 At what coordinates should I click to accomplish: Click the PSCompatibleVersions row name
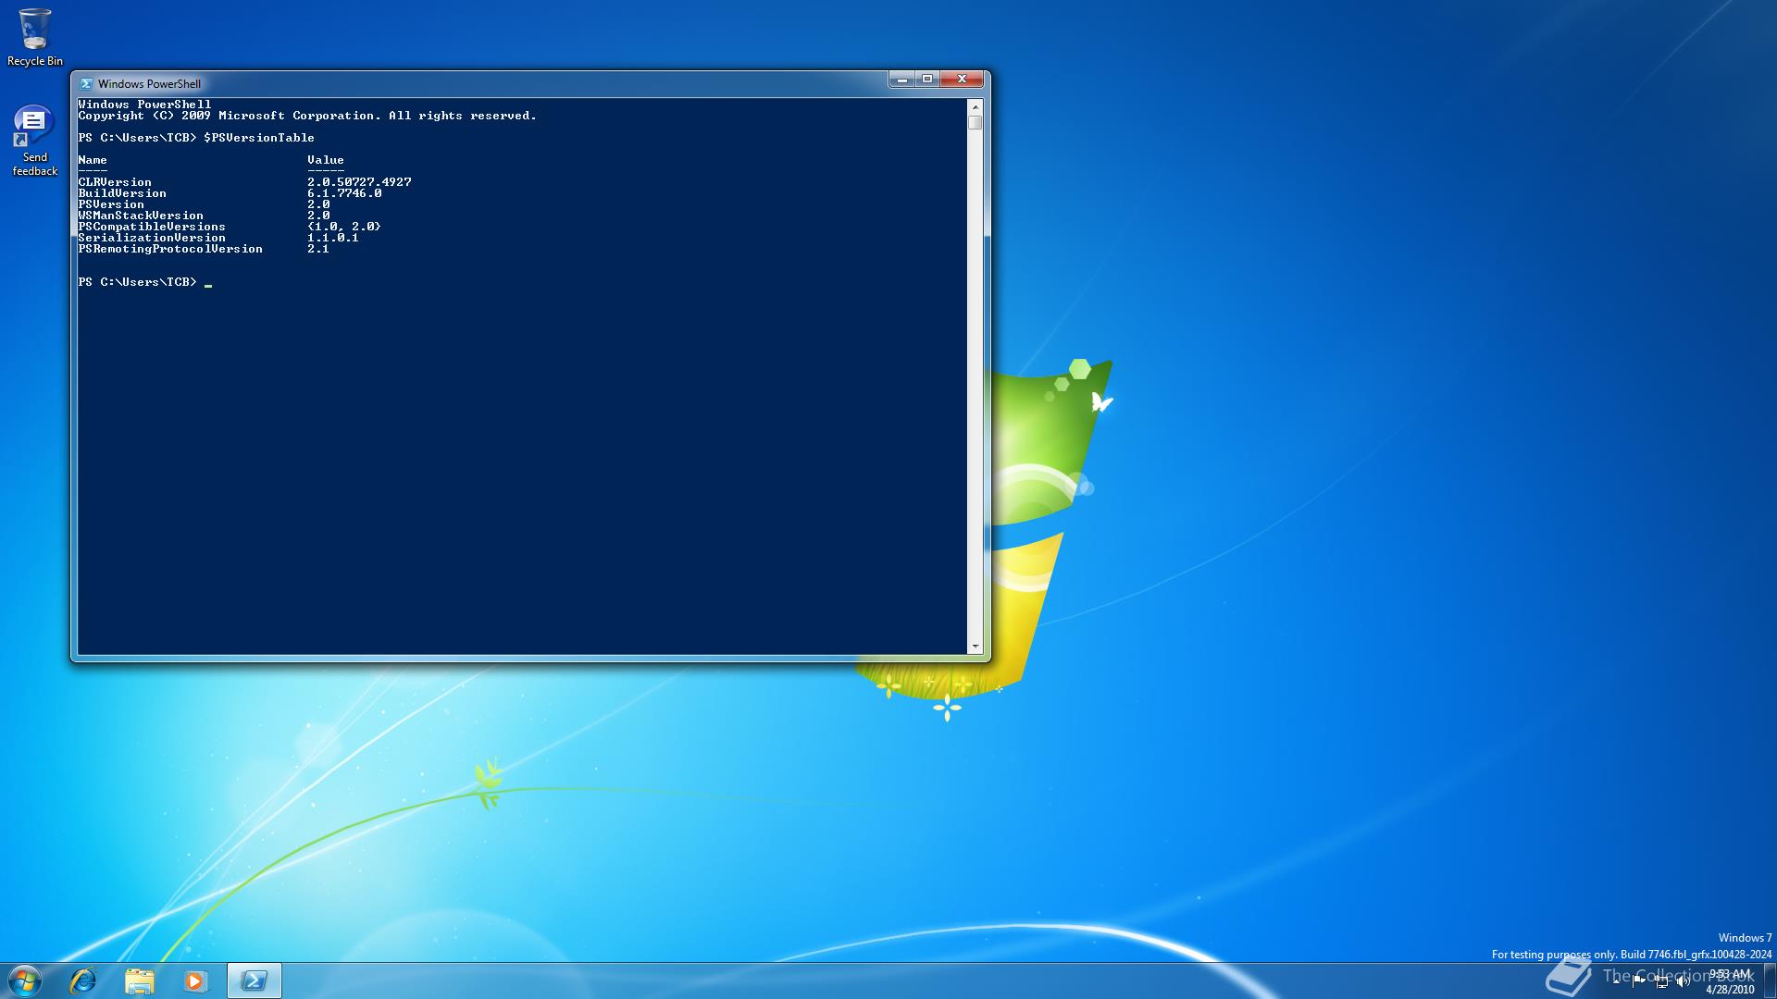pyautogui.click(x=152, y=227)
